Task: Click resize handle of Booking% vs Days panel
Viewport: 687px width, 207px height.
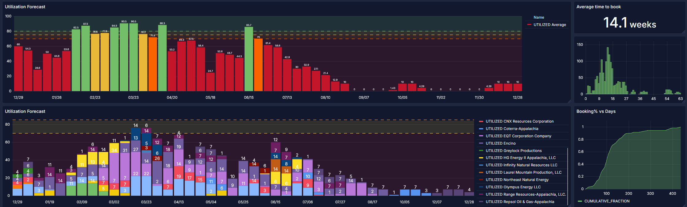Action: pos(684,205)
